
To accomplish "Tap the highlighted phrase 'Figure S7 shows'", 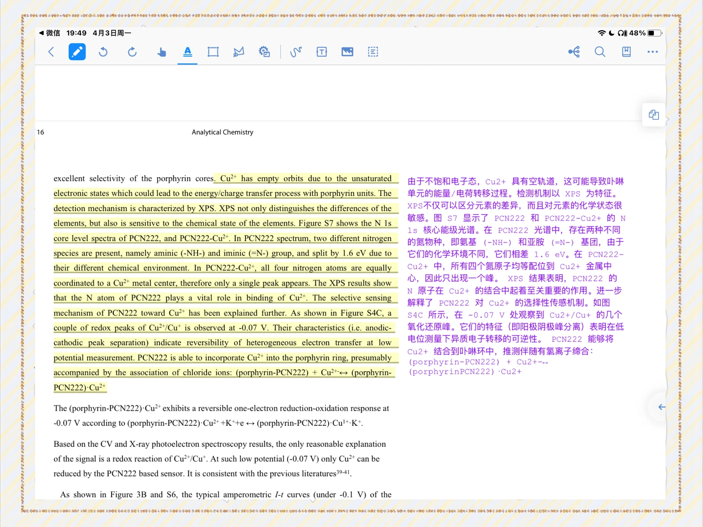I will click(x=330, y=223).
